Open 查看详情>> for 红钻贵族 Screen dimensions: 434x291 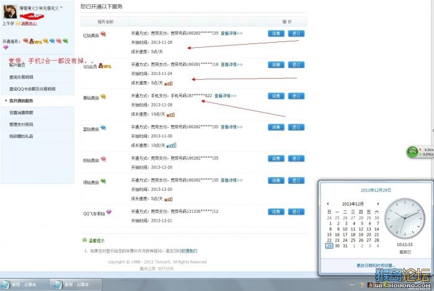[231, 33]
